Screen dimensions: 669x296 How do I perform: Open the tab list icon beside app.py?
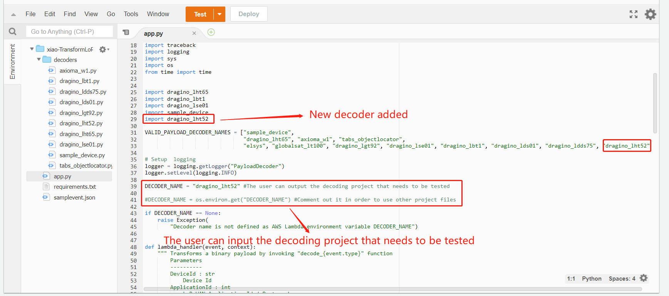point(126,32)
